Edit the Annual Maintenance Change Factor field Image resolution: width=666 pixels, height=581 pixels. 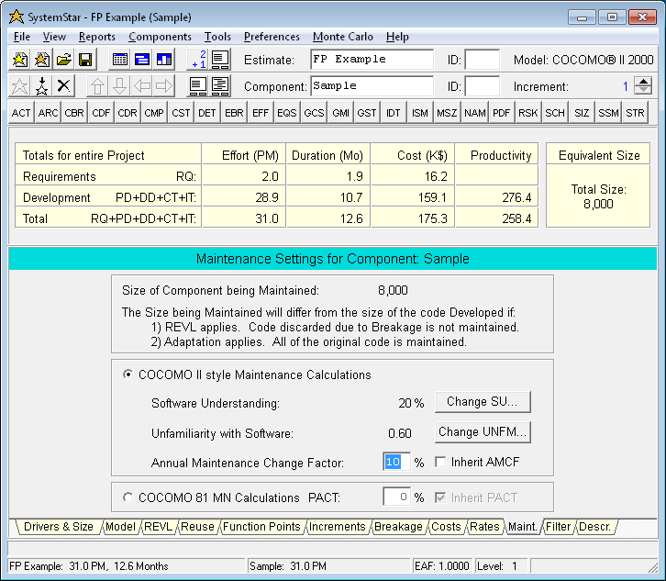(396, 462)
